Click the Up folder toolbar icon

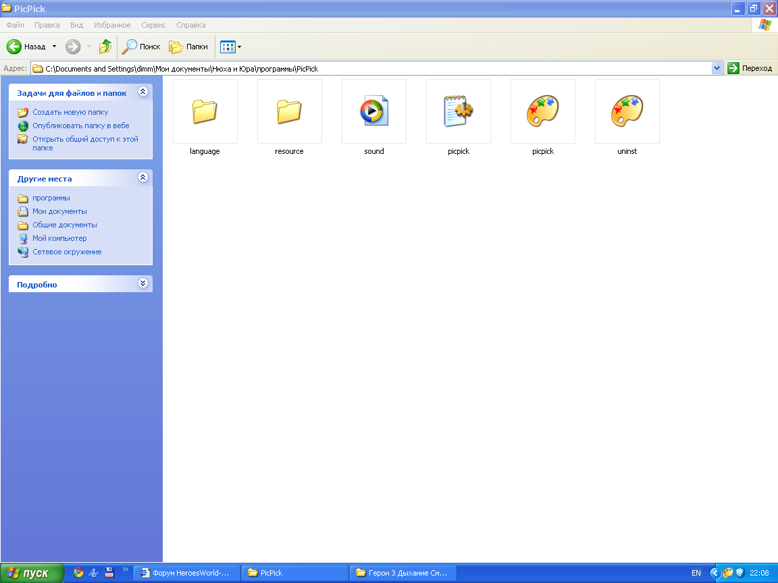[105, 47]
